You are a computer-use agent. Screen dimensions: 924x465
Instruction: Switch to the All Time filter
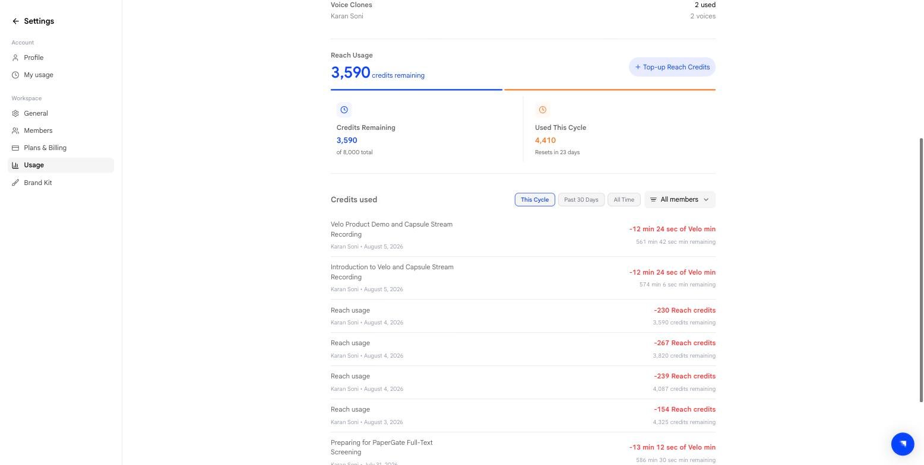(x=624, y=200)
